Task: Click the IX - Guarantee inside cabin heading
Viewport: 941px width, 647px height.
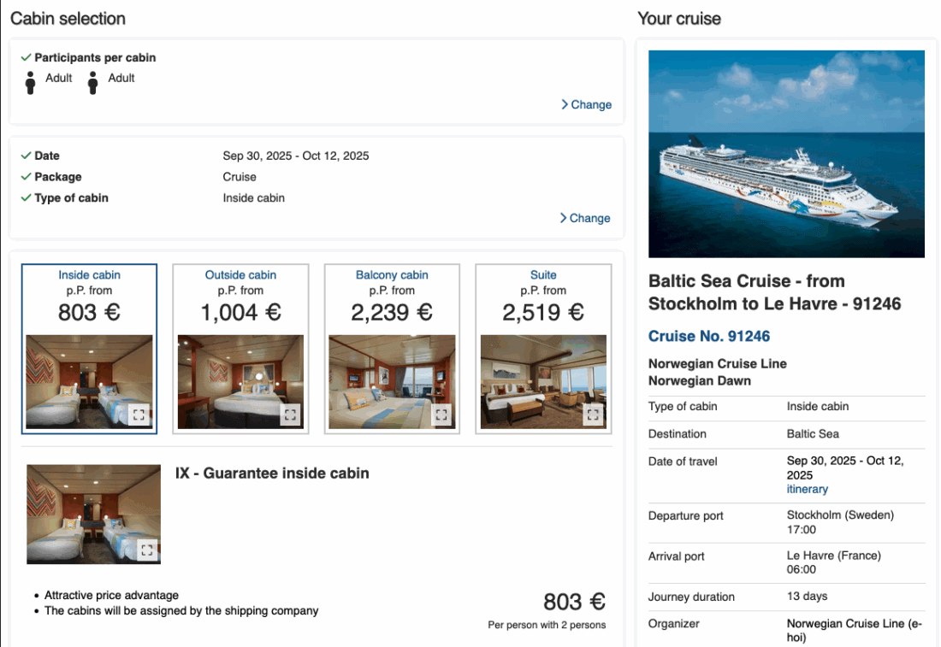Action: [x=272, y=473]
